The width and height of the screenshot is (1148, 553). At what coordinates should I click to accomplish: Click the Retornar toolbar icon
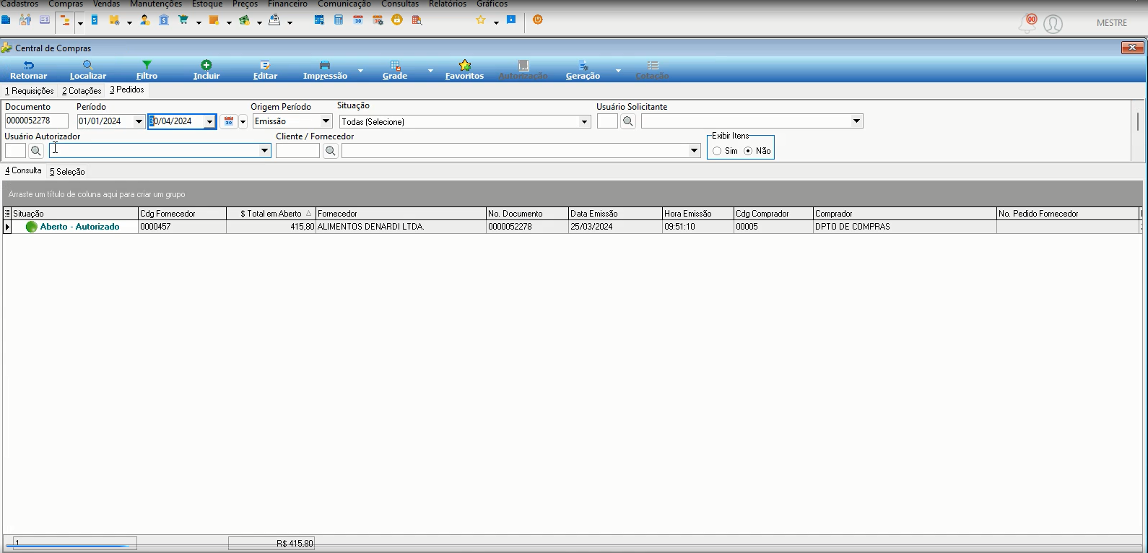29,65
